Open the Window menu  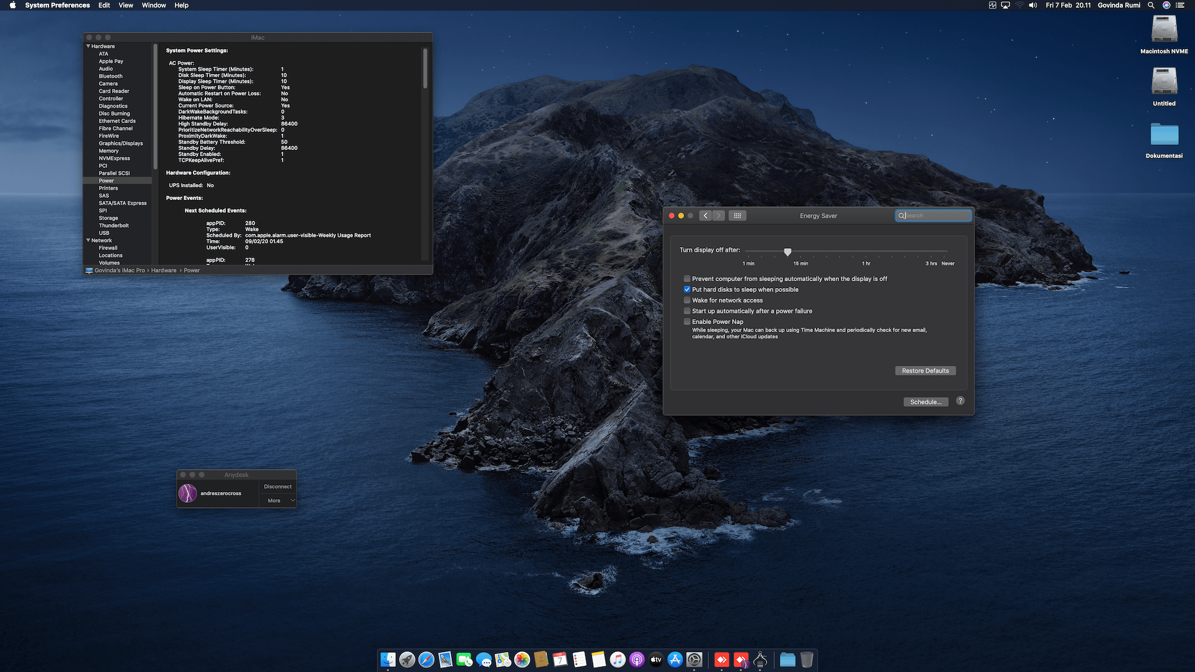[154, 5]
